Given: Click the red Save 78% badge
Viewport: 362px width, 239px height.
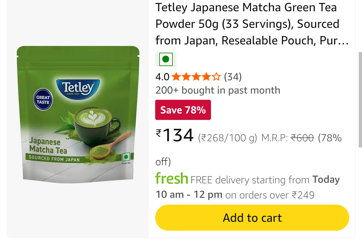Looking at the screenshot, I should 183,110.
